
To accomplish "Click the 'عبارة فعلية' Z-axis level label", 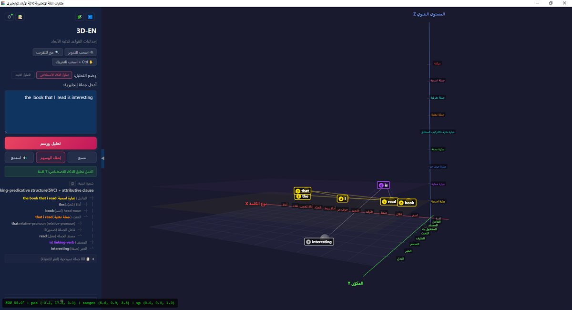I will (x=438, y=184).
